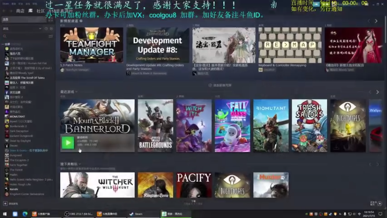
Task: Open the network tray icon
Action: click(350, 214)
